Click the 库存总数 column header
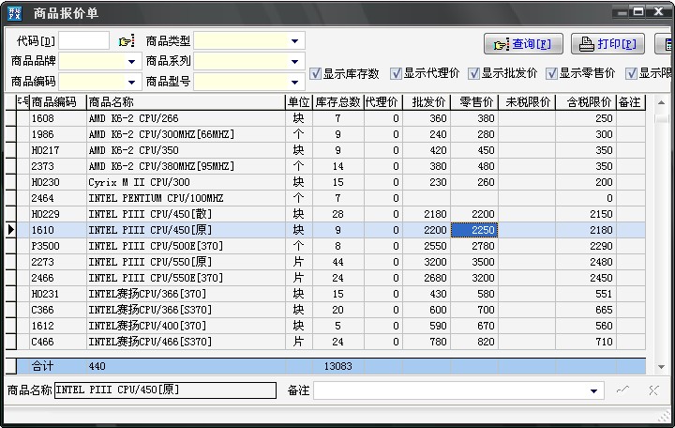 337,102
